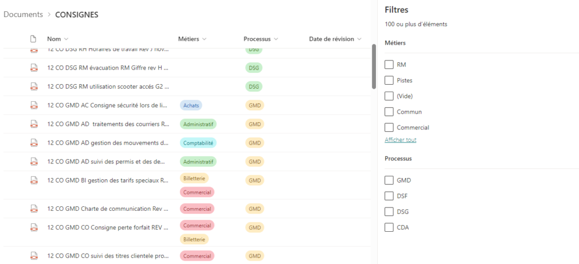Click the blue Achats tag

[191, 105]
